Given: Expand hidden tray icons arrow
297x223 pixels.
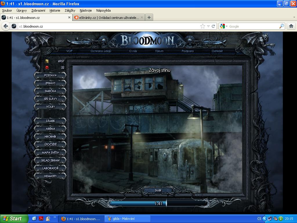Looking at the screenshot, I should [x=265, y=219].
